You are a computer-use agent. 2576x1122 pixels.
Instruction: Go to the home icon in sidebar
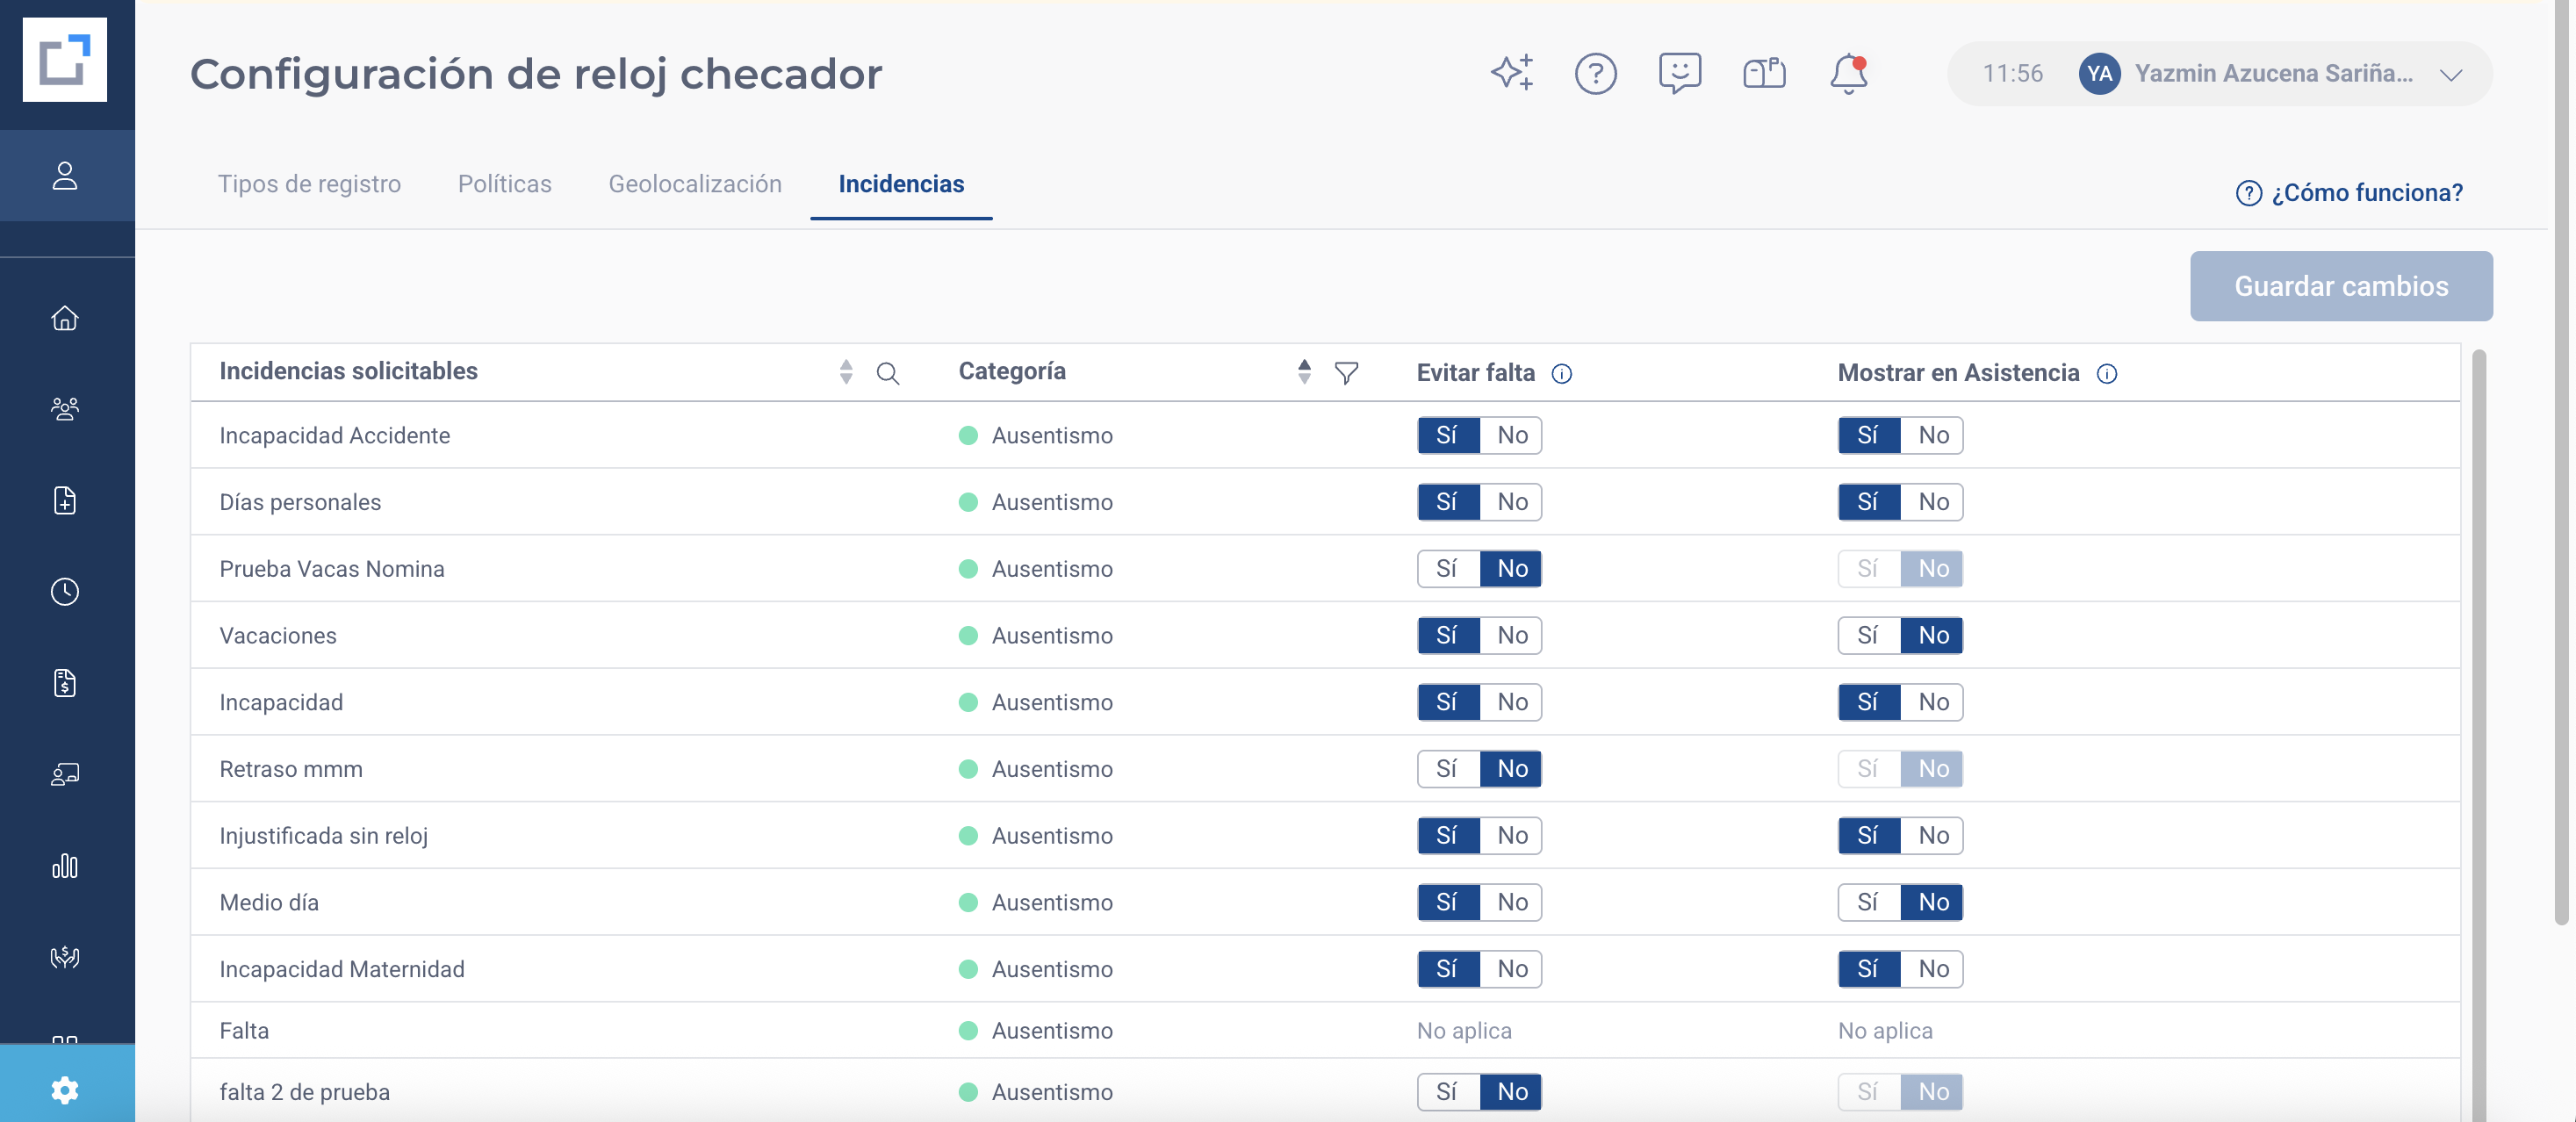pyautogui.click(x=65, y=318)
